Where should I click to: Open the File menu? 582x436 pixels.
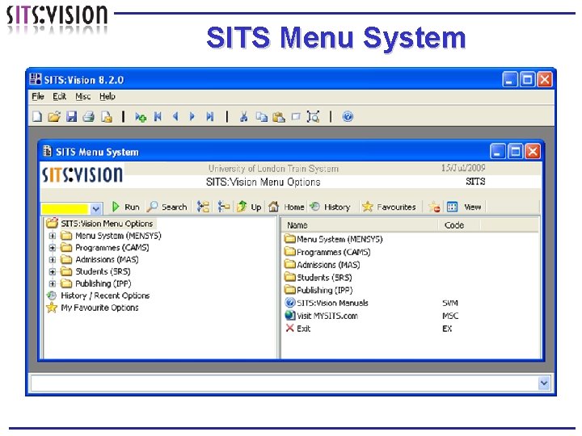tap(38, 96)
